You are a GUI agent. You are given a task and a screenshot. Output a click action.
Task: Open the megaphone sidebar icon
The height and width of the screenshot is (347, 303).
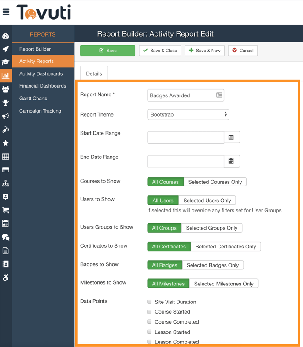click(6, 116)
